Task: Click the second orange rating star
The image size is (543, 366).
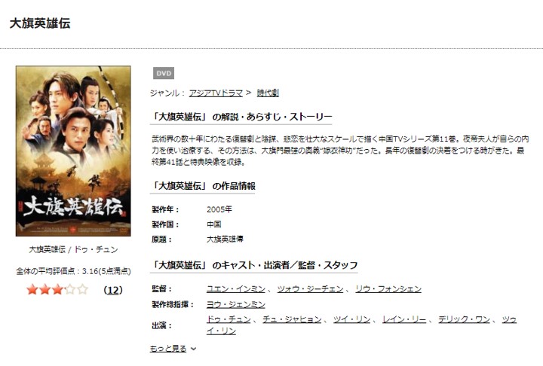Action: [x=44, y=289]
